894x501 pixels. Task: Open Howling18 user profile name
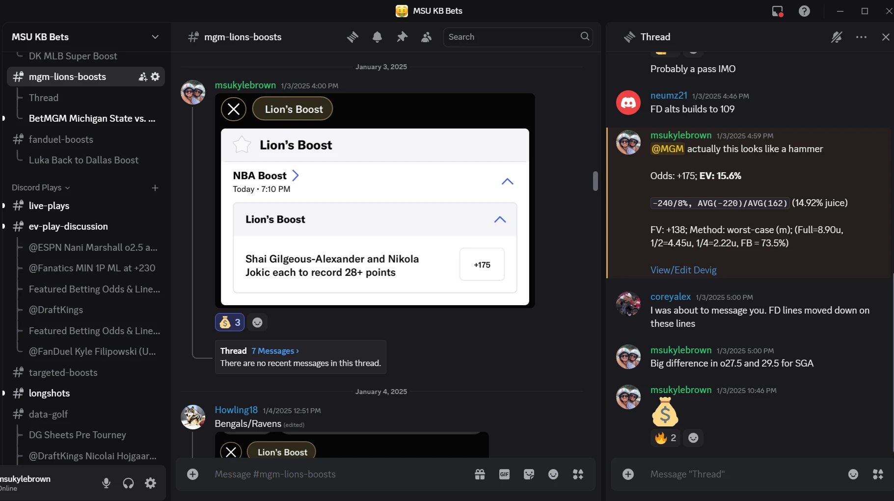[236, 410]
